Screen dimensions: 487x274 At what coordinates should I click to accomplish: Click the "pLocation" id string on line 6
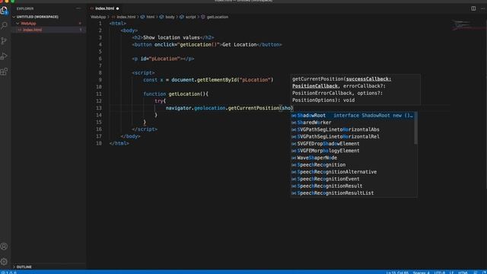coord(164,59)
